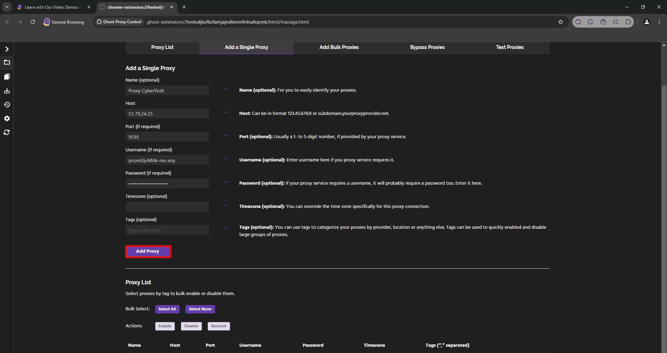Screen dimensions: 667x353
Task: Switch to the Test Proxies tab
Action: pos(509,47)
